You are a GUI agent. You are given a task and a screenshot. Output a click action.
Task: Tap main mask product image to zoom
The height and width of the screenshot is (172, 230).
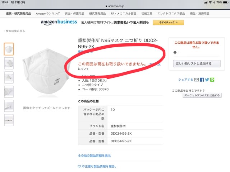[46, 73]
